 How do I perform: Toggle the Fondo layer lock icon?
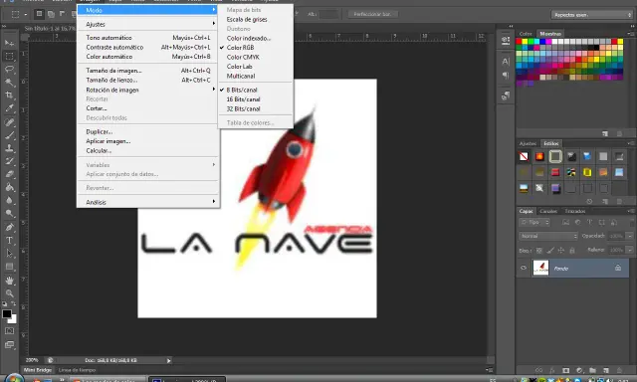click(x=617, y=268)
